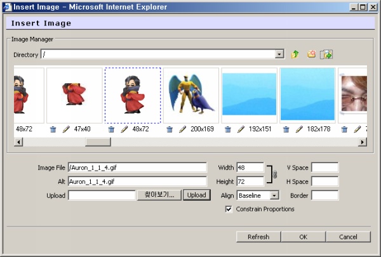381x257 pixels.
Task: Minimize the Insert Image window
Action: (354, 7)
